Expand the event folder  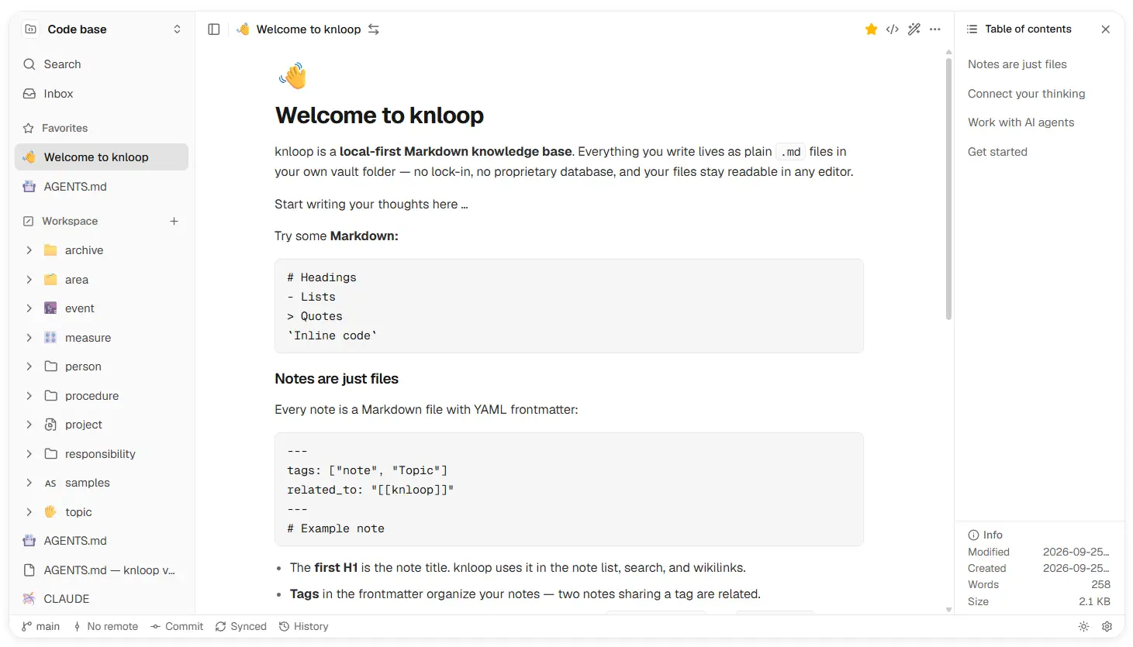click(x=29, y=308)
